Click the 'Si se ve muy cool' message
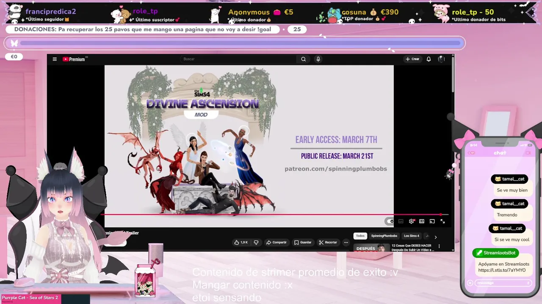Viewport: 542px width, 304px height. [512, 239]
